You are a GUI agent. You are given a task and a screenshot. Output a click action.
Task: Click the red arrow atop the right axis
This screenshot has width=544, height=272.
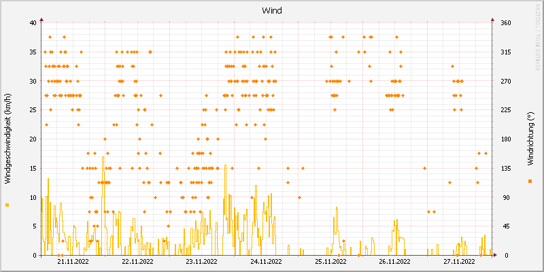pos(492,20)
